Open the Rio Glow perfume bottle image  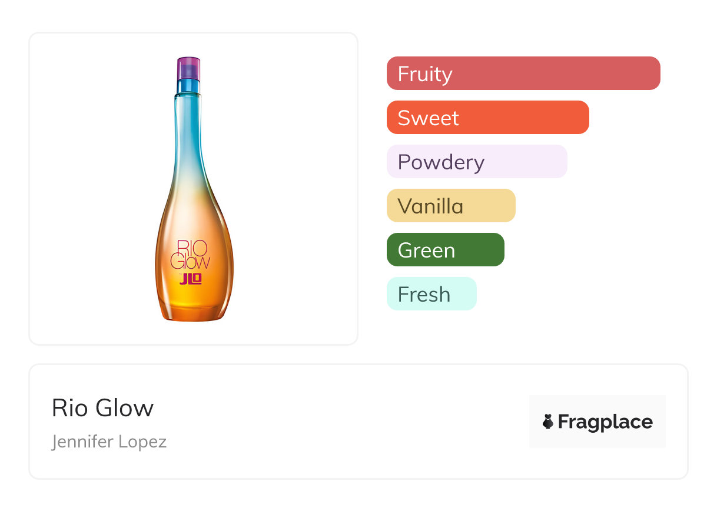click(x=194, y=188)
